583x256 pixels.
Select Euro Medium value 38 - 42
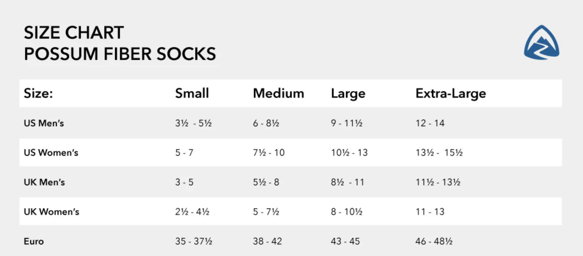pyautogui.click(x=268, y=241)
